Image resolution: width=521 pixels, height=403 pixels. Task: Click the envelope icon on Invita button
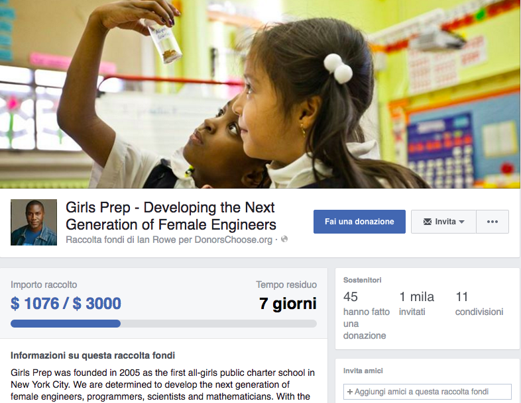coord(428,222)
